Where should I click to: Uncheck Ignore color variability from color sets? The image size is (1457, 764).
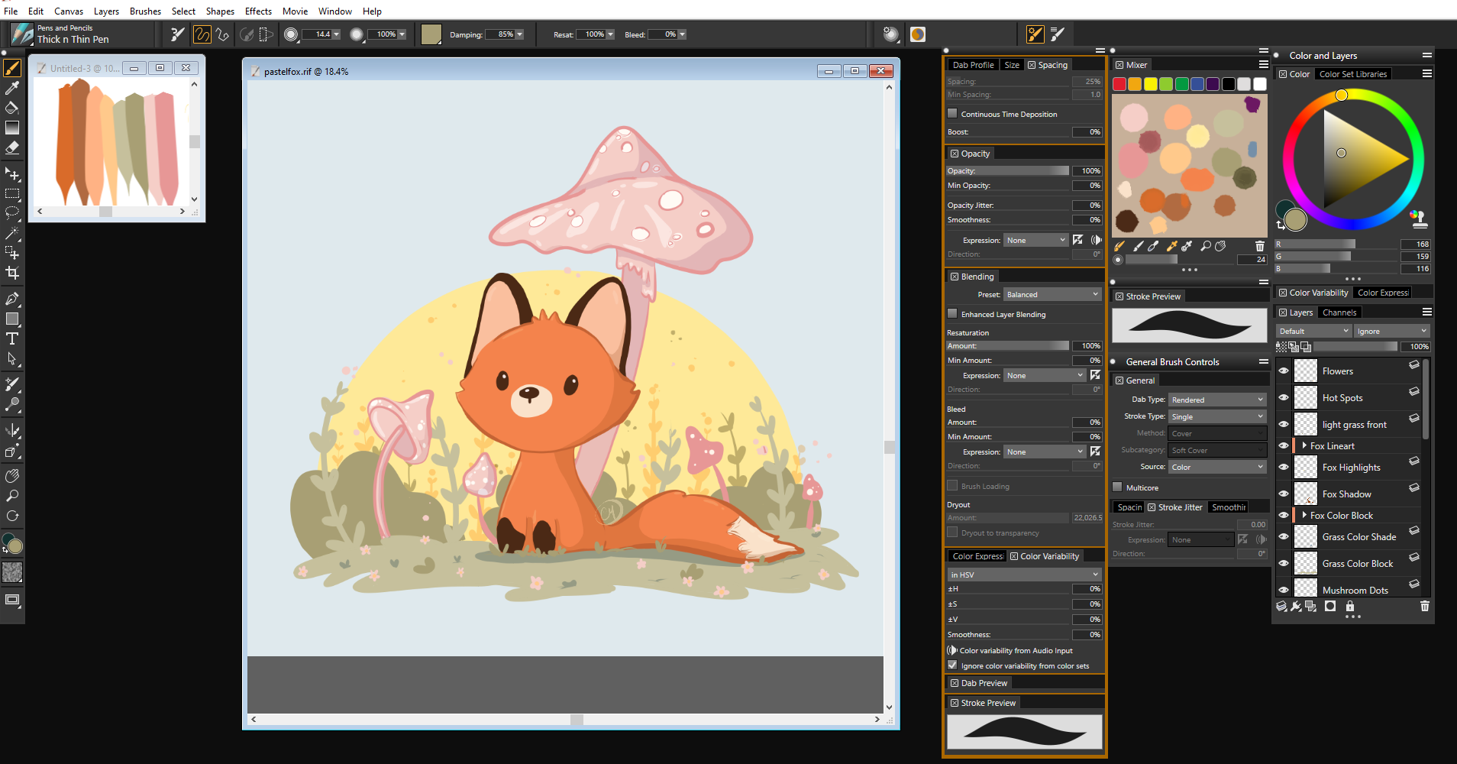coord(952,665)
